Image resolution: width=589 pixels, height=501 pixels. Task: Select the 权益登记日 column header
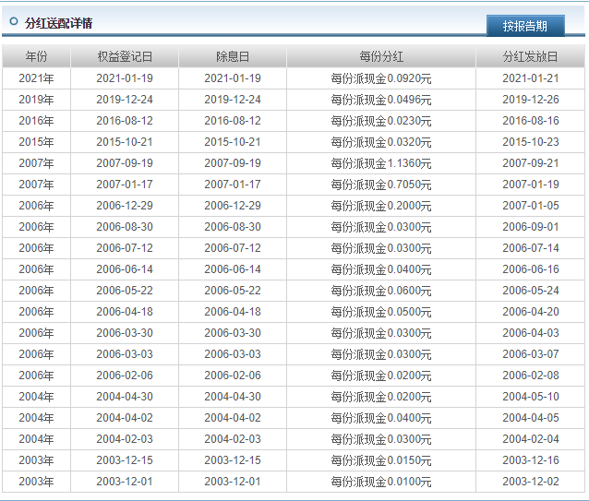(x=125, y=56)
